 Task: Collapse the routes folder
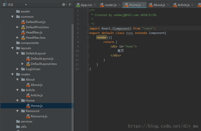pos(13,74)
